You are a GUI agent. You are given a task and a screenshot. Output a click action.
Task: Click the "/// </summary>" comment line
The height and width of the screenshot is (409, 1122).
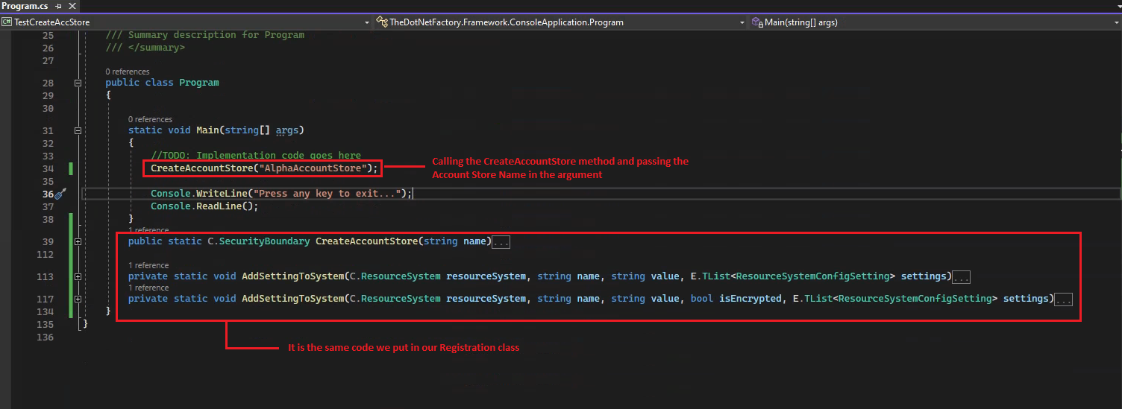click(x=145, y=48)
